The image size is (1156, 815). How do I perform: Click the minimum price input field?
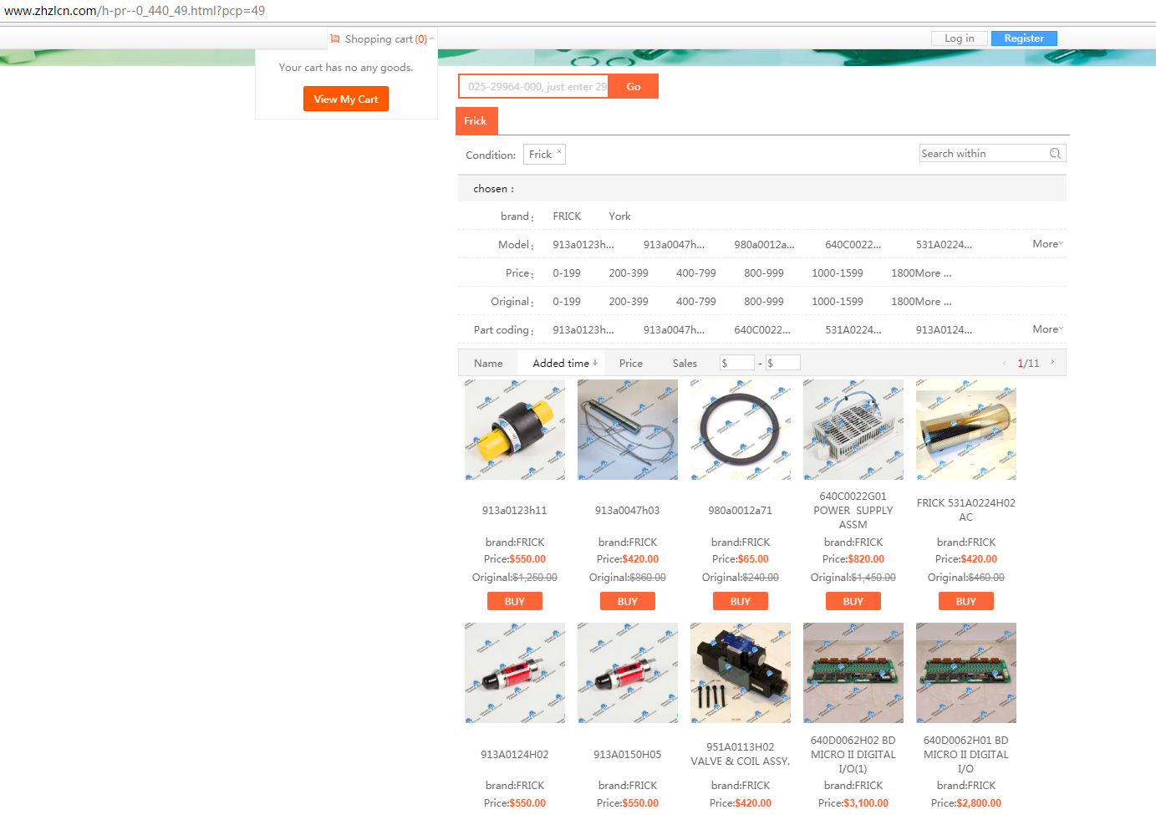737,363
